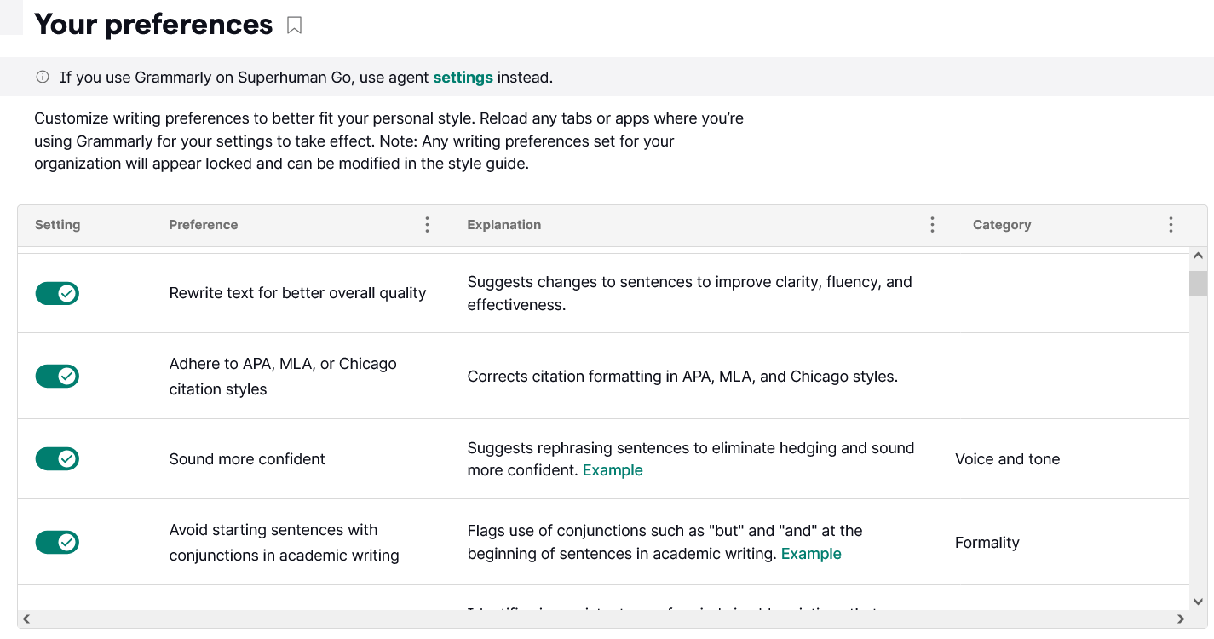The width and height of the screenshot is (1214, 639).
Task: Sort by Setting column header
Action: click(58, 225)
